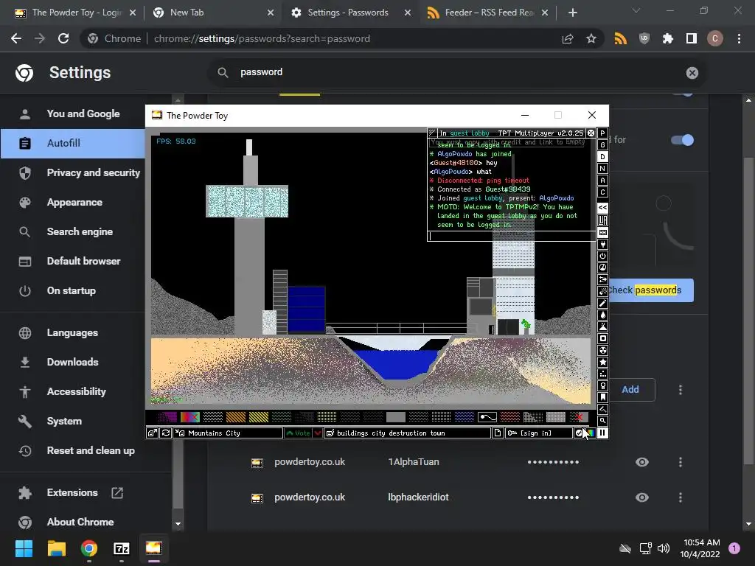Image resolution: width=755 pixels, height=566 pixels.
Task: Toggle the blue switch in Chrome passwords settings
Action: point(682,140)
